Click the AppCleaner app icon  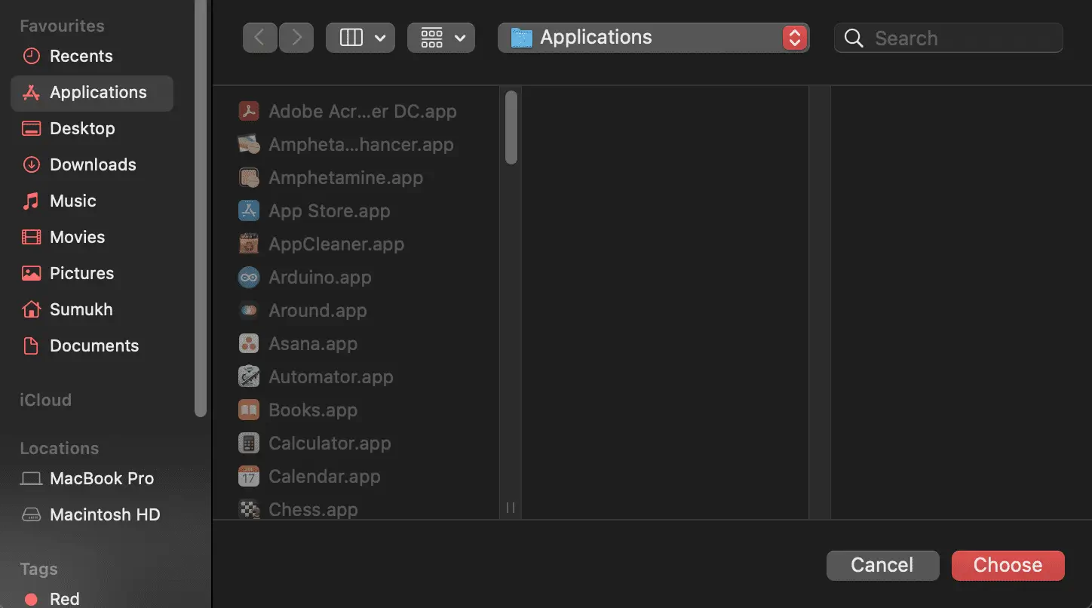(x=249, y=244)
